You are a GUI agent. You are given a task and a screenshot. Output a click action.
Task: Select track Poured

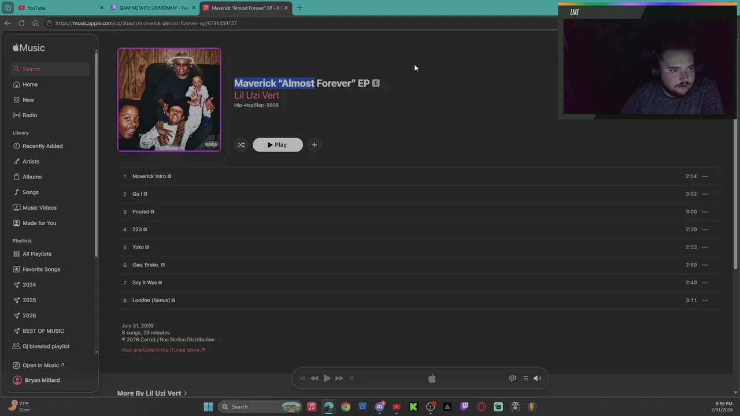(x=140, y=211)
